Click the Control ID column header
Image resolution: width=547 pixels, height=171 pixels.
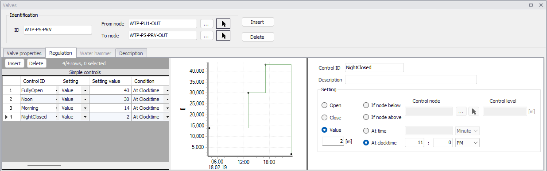point(38,81)
